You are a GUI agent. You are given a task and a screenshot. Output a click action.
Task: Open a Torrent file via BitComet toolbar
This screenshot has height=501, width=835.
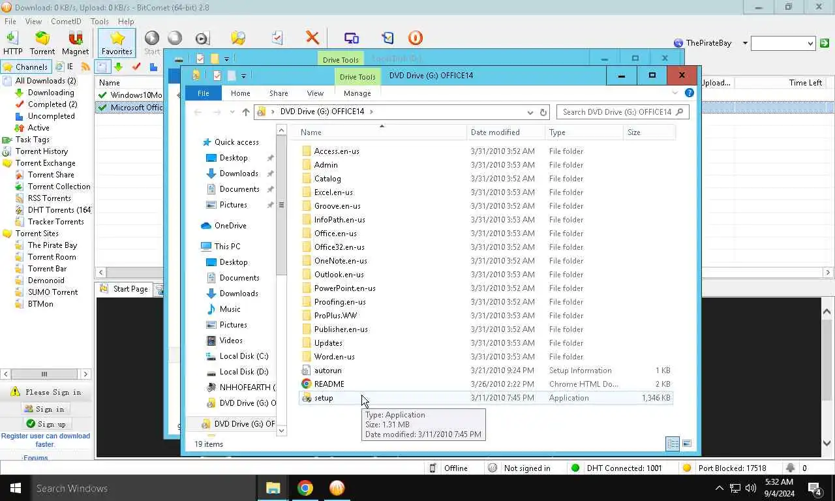(x=42, y=43)
